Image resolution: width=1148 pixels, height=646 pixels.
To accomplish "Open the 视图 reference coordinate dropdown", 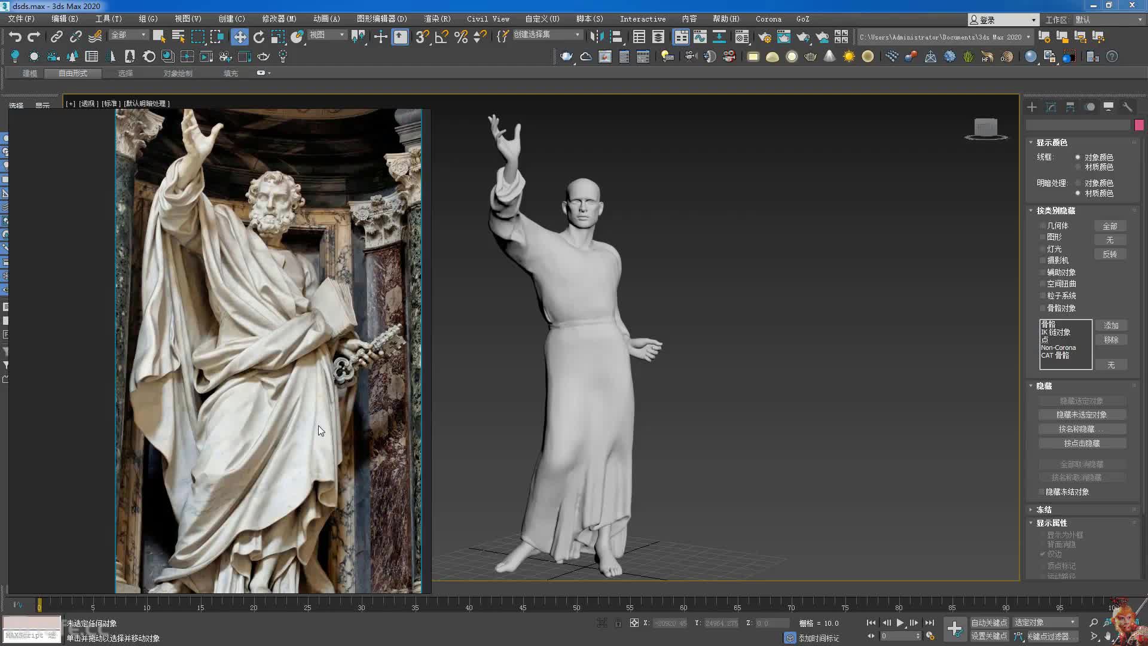I will 327,35.
